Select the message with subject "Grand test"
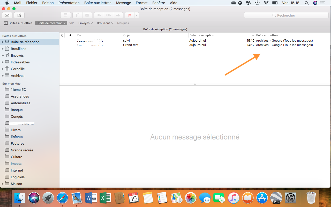331x207 pixels. click(195, 45)
